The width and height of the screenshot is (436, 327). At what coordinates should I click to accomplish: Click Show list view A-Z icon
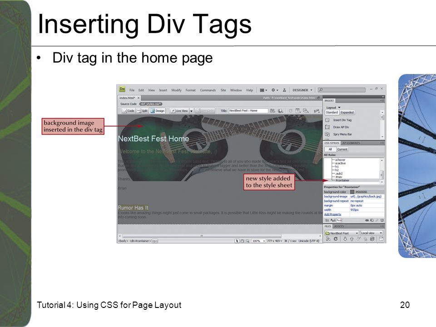tap(333, 220)
